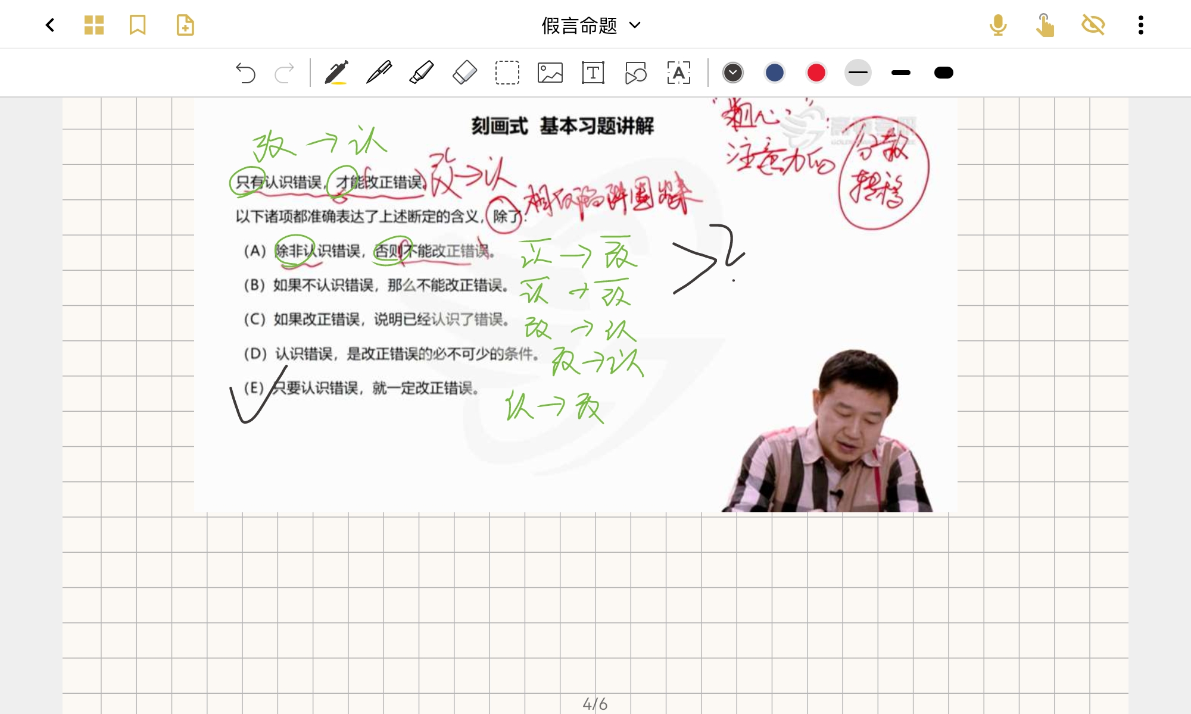
Task: Choose the medium stroke width
Action: [901, 73]
